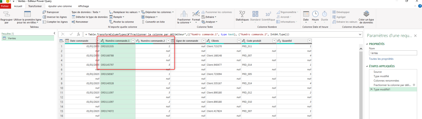Confirm the formula with checkmark
422x119 pixels.
pyautogui.click(x=71, y=34)
